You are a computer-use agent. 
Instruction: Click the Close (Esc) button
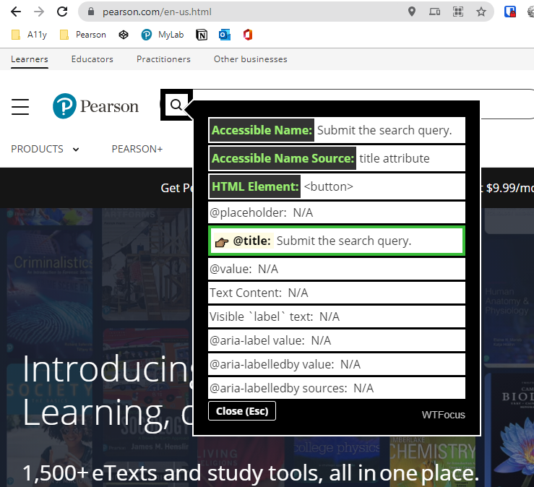[x=242, y=411]
